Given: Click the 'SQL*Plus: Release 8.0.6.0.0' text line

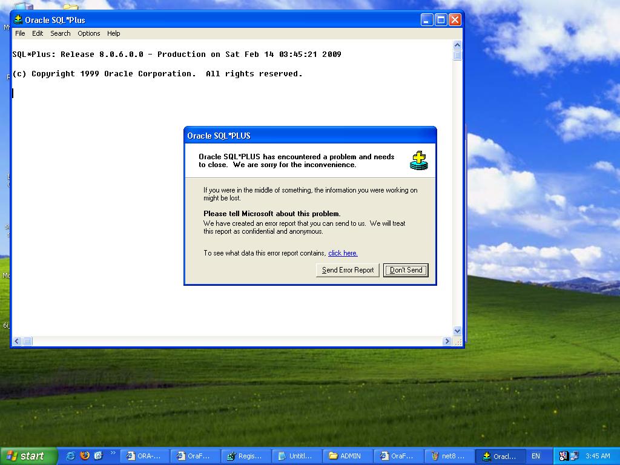Looking at the screenshot, I should pyautogui.click(x=177, y=54).
